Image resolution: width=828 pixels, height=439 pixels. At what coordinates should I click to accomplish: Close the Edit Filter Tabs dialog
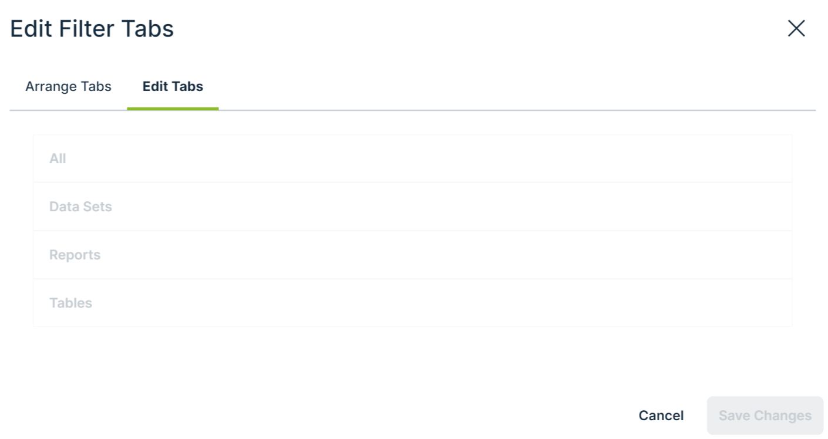click(x=796, y=28)
